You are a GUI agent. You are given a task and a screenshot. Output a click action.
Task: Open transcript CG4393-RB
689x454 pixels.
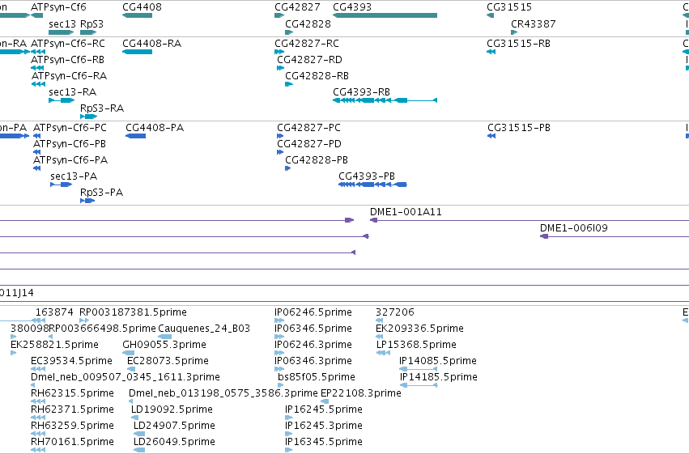pos(362,92)
